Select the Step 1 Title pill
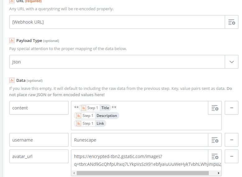Screen dimensions: 242x177 95,108
